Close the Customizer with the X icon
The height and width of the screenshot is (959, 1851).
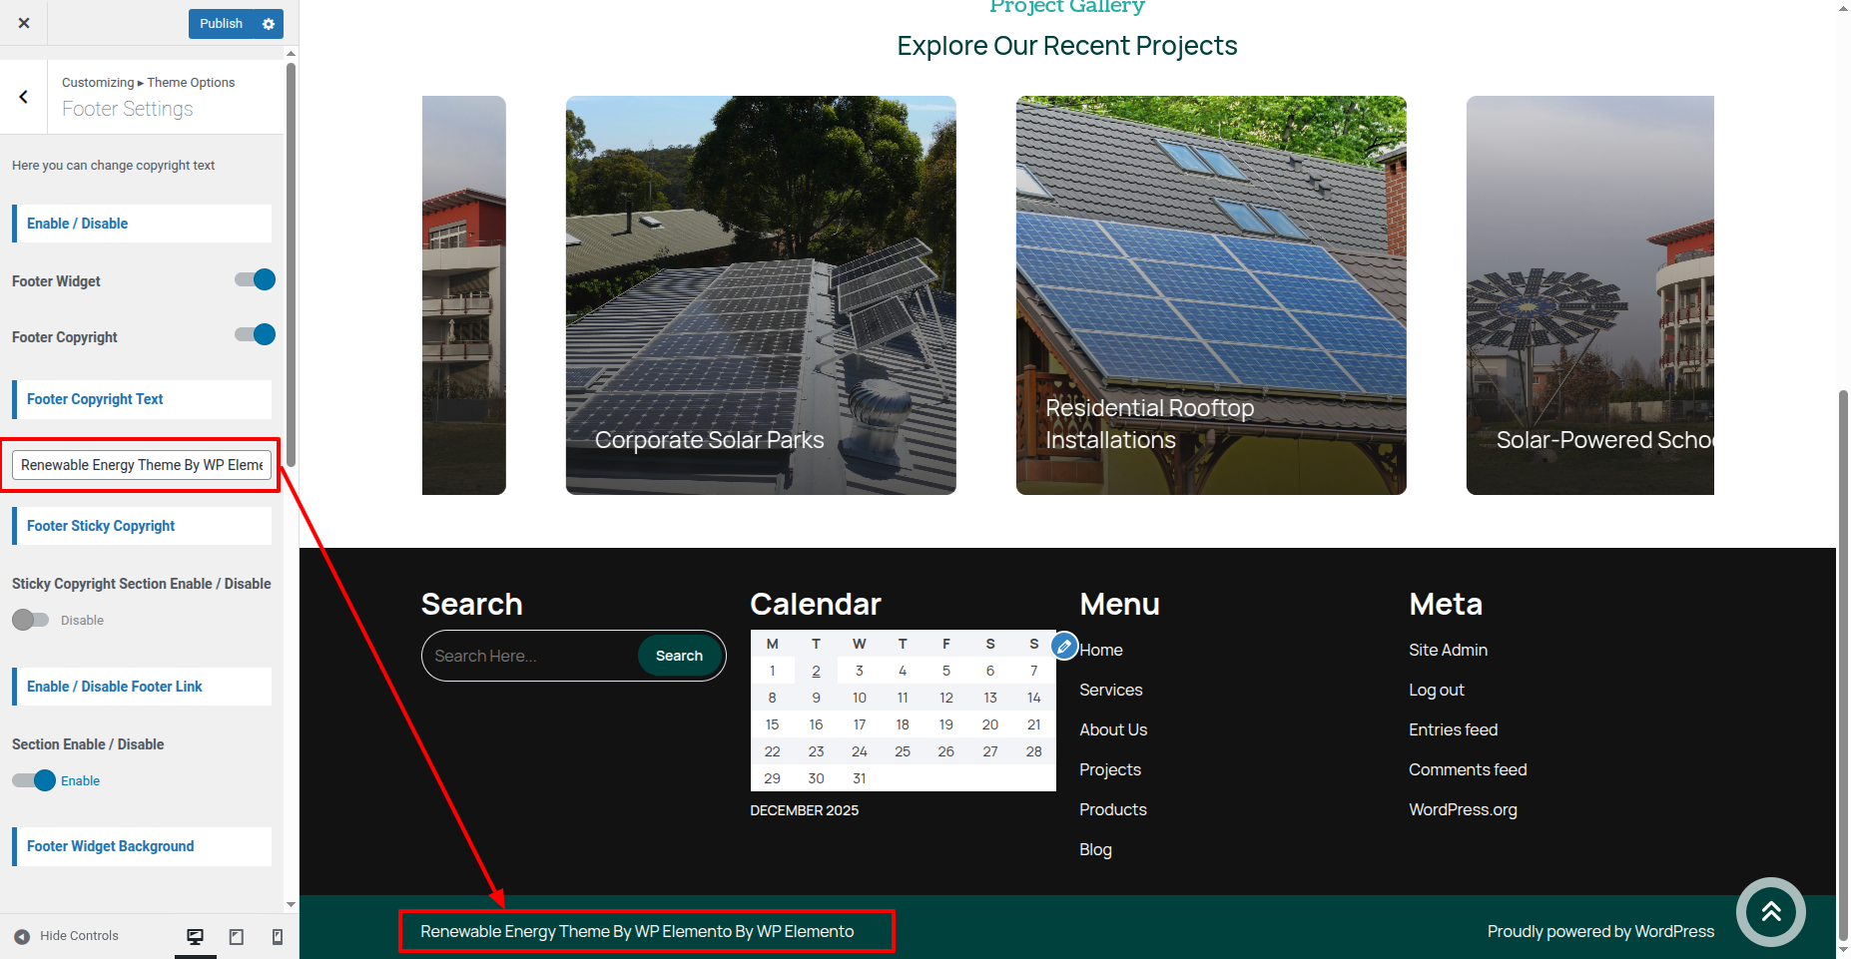tap(24, 23)
